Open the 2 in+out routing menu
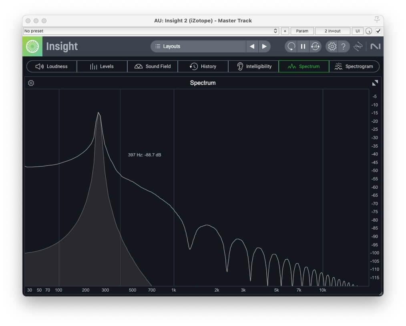The width and height of the screenshot is (406, 326). (x=332, y=31)
